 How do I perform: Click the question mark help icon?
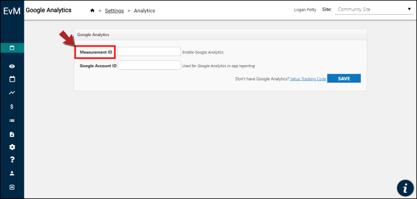click(12, 160)
